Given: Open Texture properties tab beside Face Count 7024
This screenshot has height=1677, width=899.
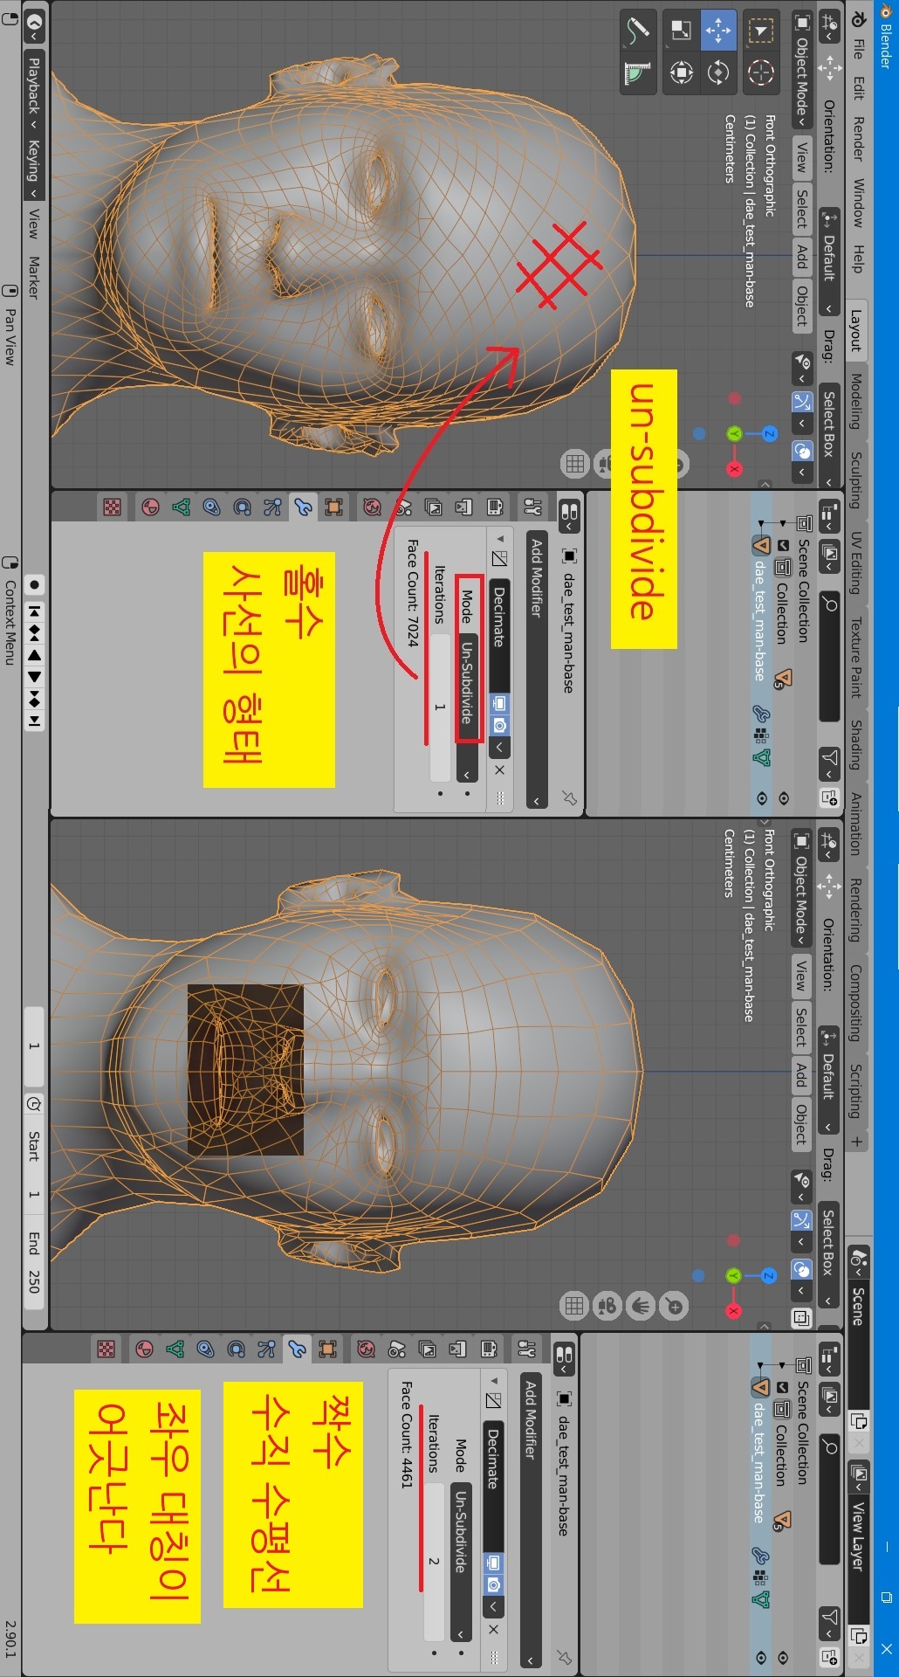Looking at the screenshot, I should click(x=112, y=507).
